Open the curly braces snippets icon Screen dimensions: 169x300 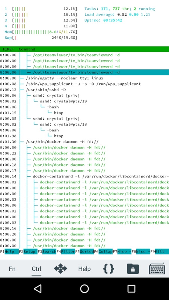(109, 268)
